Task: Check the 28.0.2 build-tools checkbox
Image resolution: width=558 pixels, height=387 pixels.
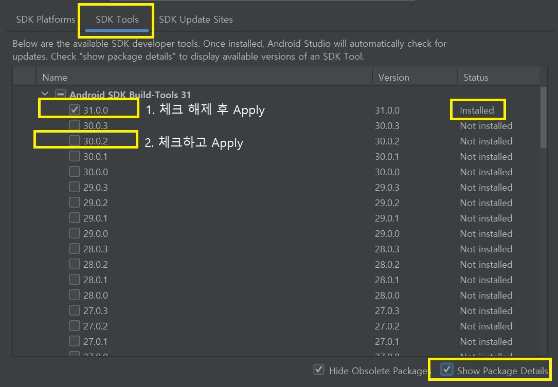Action: [x=75, y=264]
